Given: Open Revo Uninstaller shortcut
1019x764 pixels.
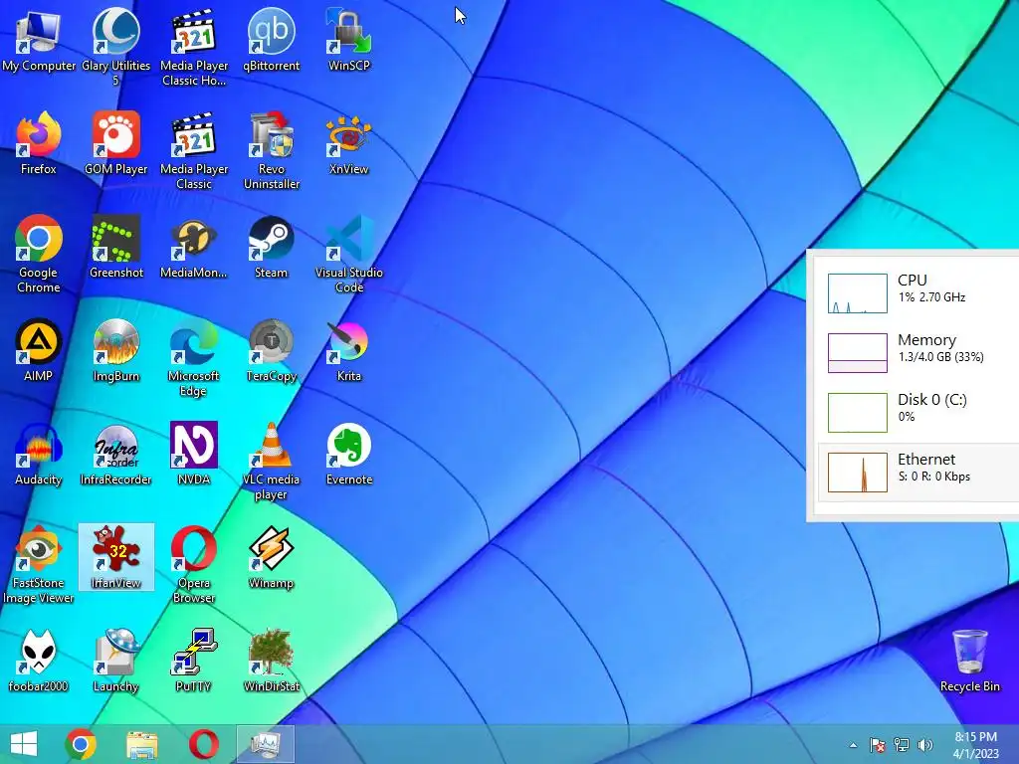Looking at the screenshot, I should point(272,151).
